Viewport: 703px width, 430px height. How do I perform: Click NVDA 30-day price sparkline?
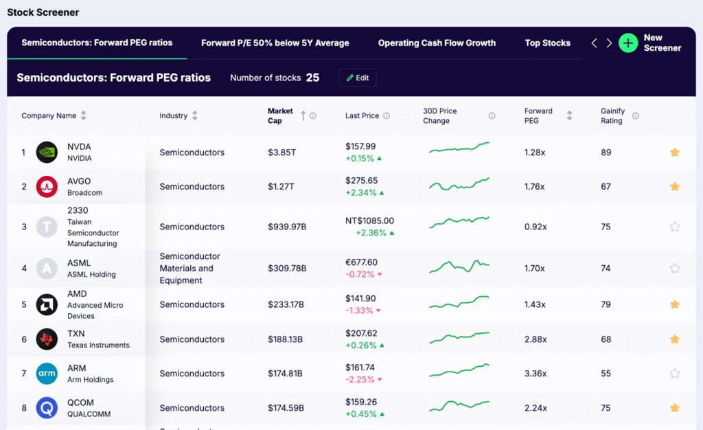click(x=459, y=148)
